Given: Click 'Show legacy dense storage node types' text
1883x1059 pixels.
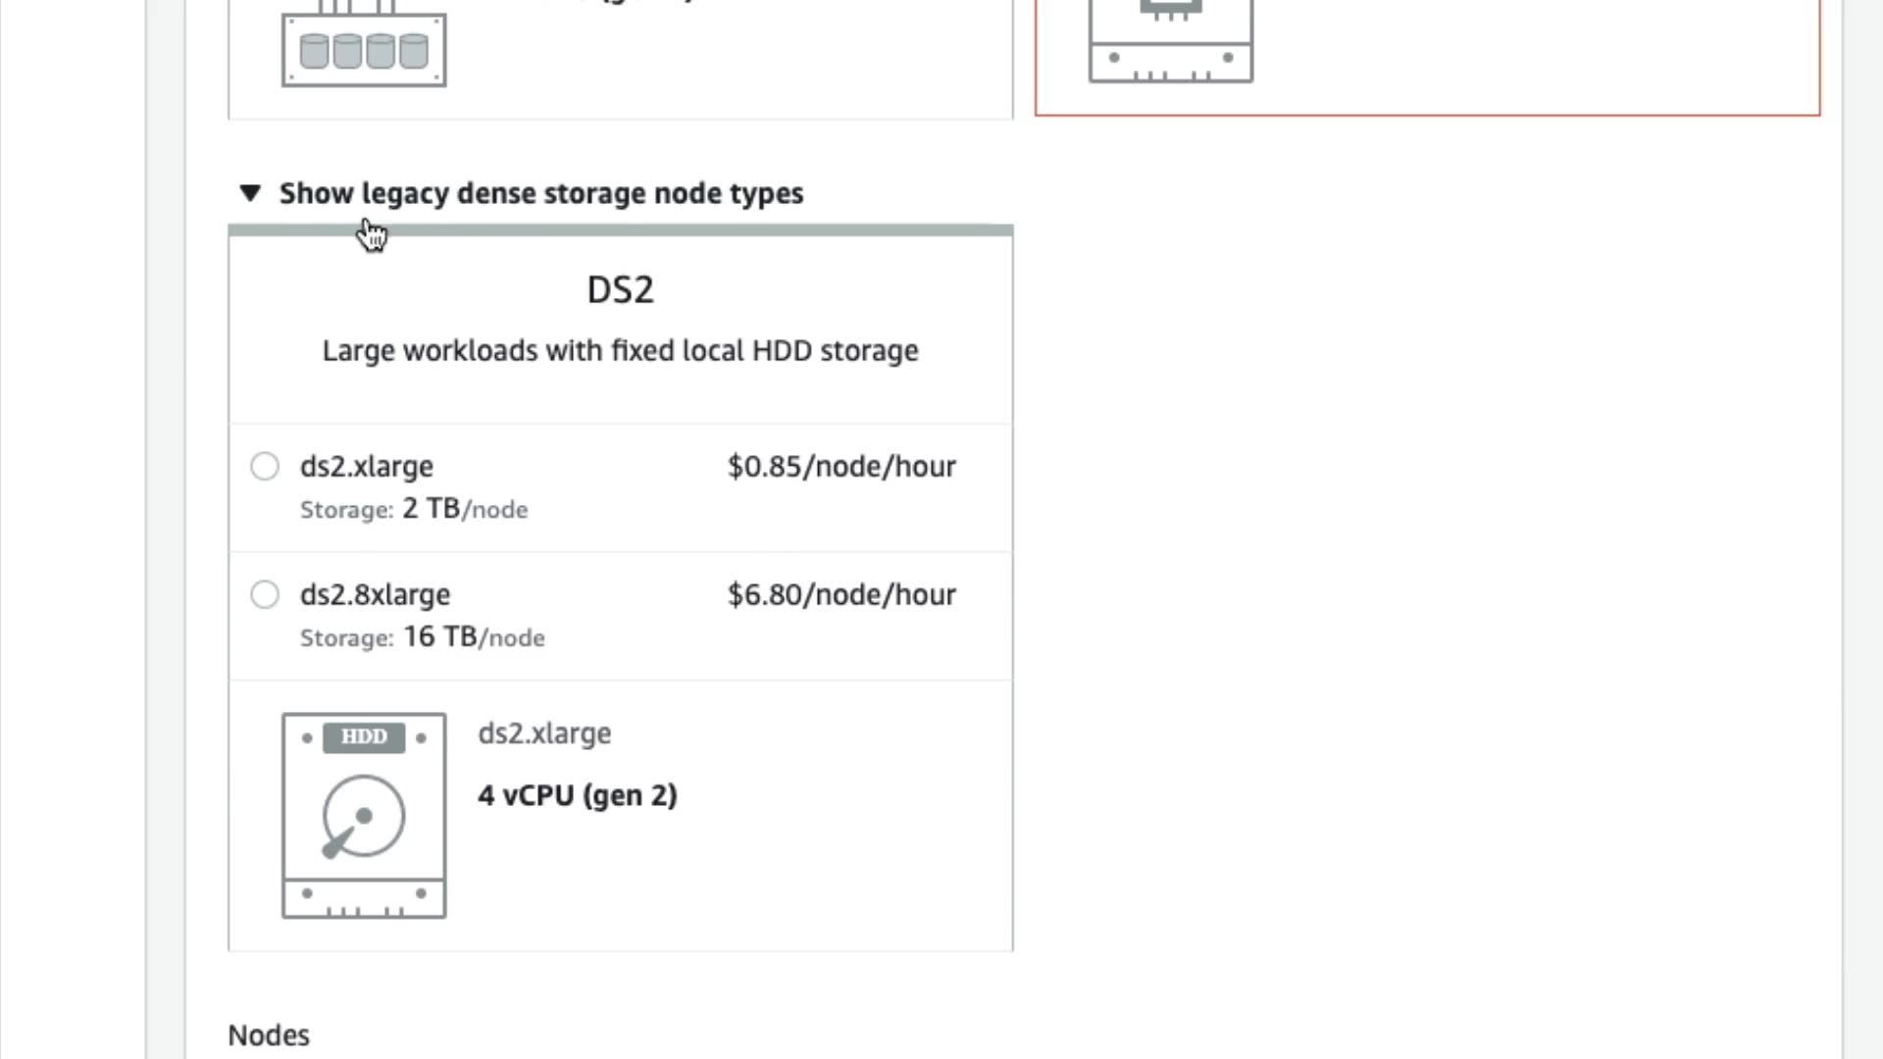Looking at the screenshot, I should pyautogui.click(x=540, y=193).
